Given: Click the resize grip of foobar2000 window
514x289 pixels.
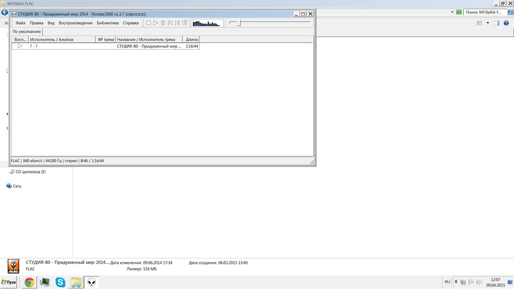Looking at the screenshot, I should (x=311, y=162).
